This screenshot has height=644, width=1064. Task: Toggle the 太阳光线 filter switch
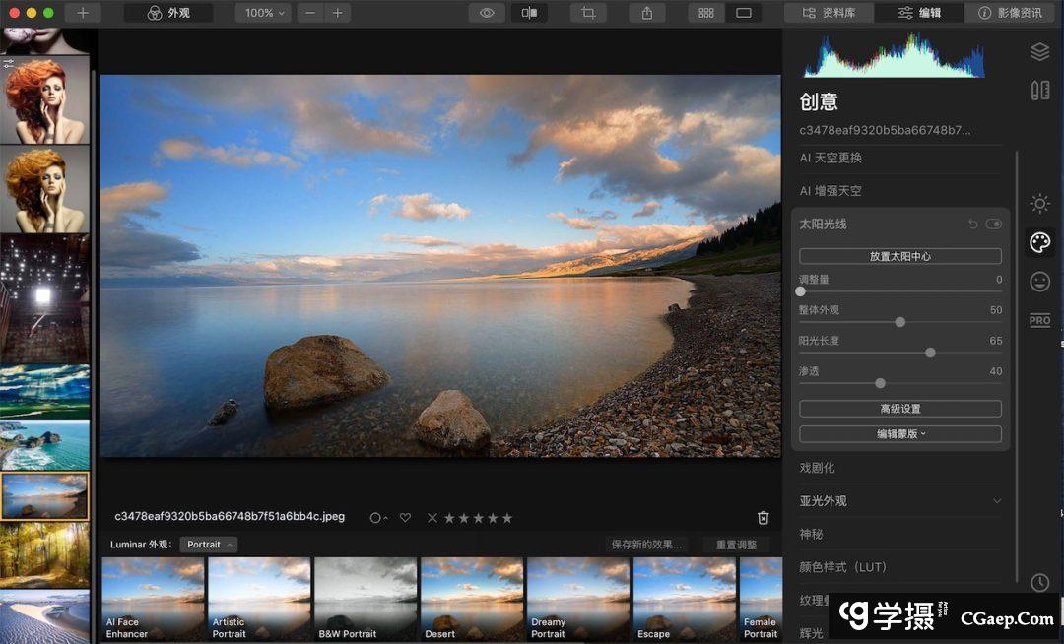[994, 225]
